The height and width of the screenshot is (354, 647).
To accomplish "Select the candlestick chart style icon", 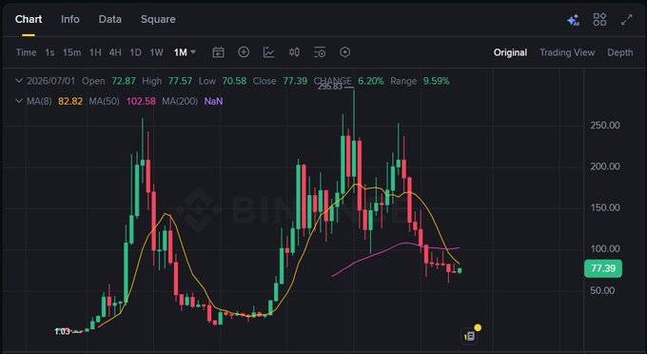I will click(x=294, y=52).
